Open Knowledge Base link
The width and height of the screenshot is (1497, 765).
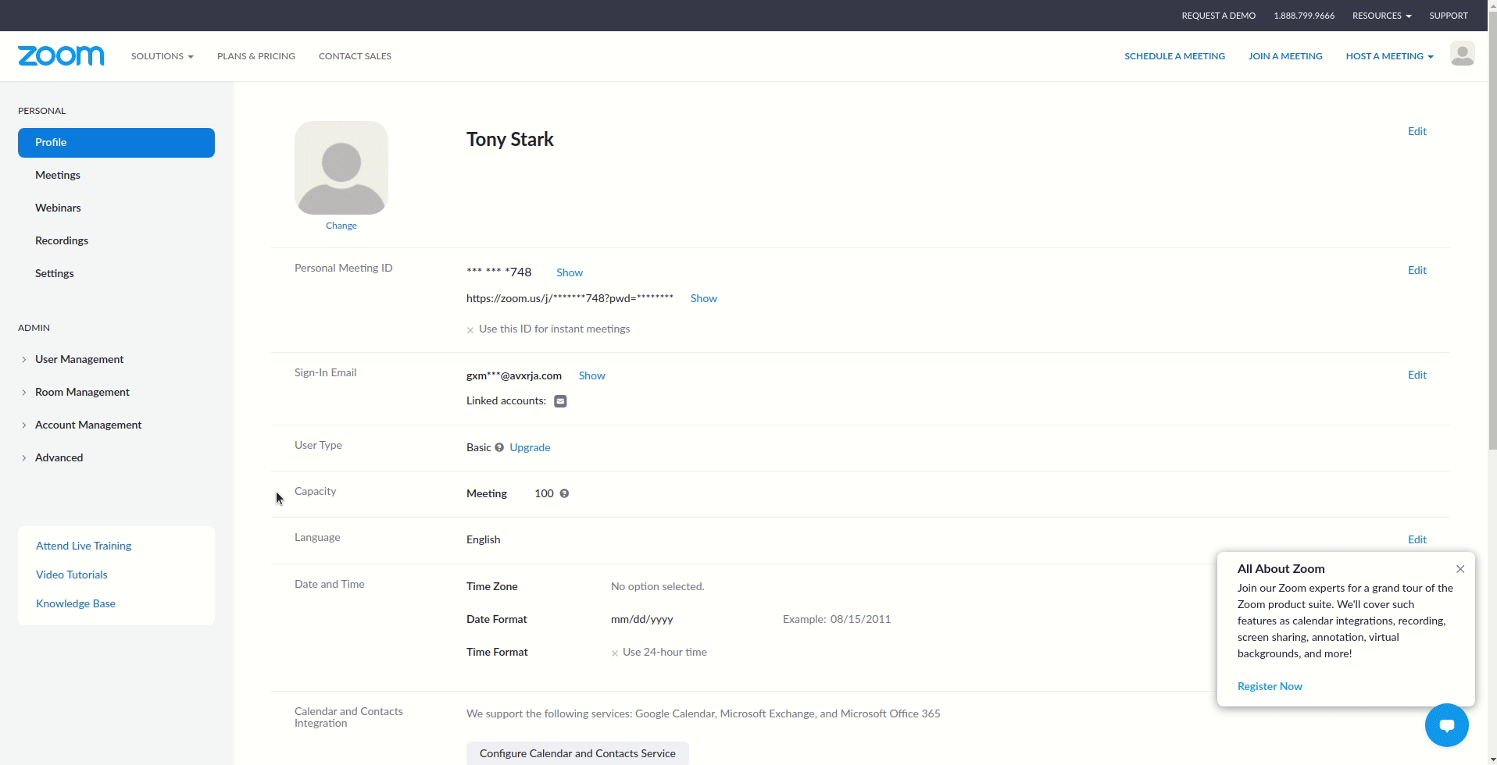tap(76, 603)
